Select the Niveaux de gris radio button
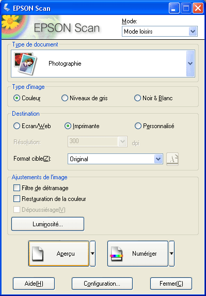This screenshot has width=206, height=296. point(65,98)
